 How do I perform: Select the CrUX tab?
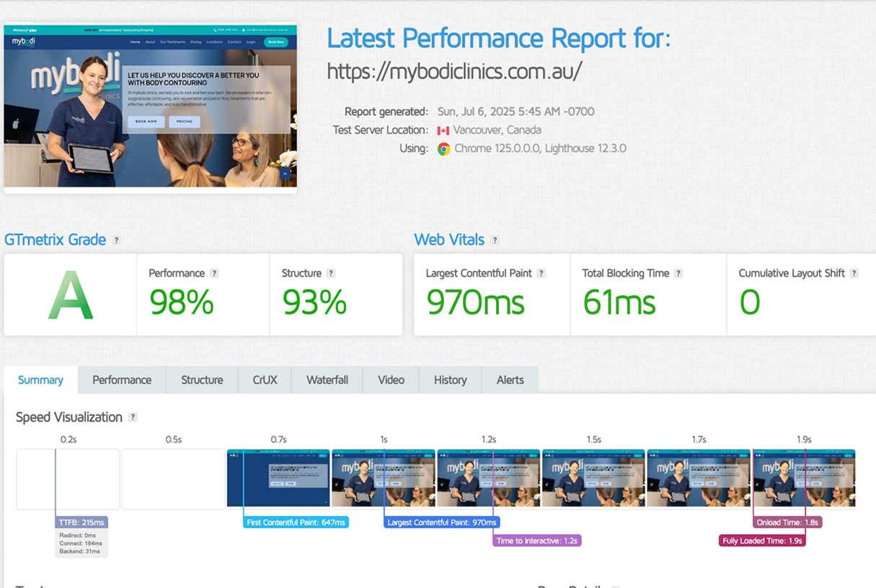(265, 380)
